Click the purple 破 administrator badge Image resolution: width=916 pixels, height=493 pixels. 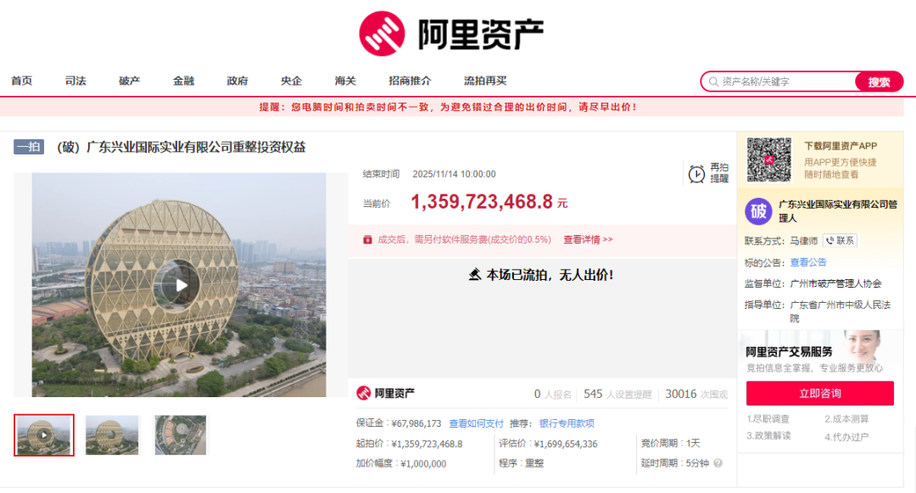point(758,211)
